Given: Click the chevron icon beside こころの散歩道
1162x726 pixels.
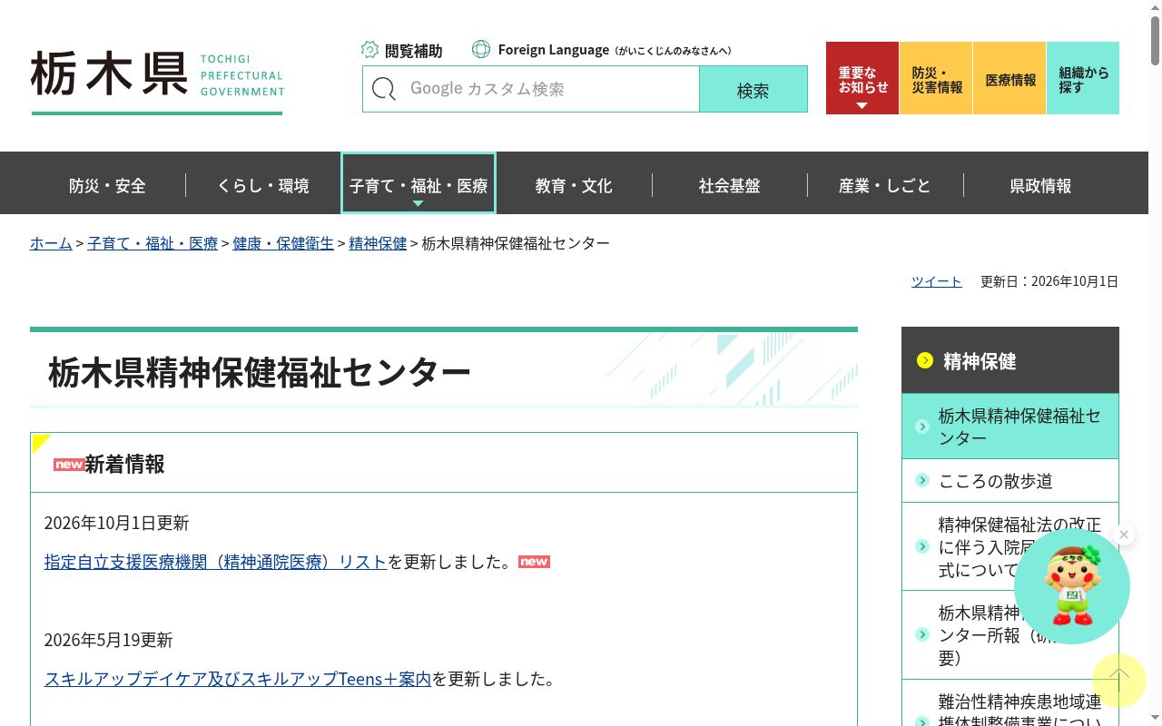Looking at the screenshot, I should (922, 481).
